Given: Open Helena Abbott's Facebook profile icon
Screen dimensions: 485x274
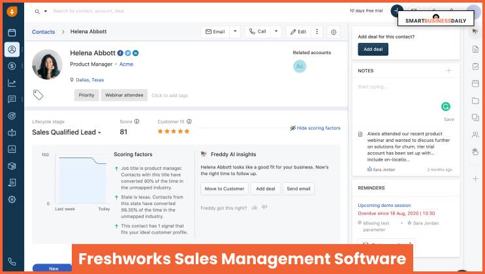Looking at the screenshot, I should click(x=120, y=53).
